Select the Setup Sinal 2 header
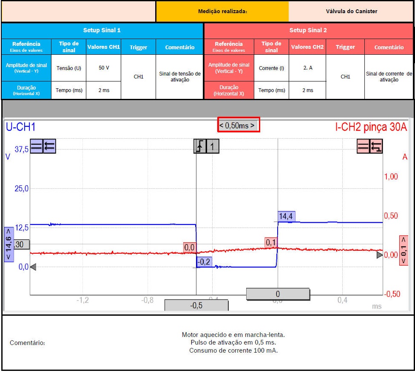Viewport: 415px width, 373px height. [308, 31]
